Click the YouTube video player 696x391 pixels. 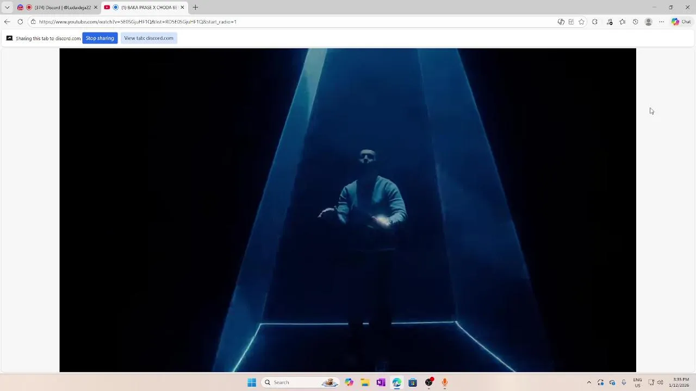click(347, 210)
